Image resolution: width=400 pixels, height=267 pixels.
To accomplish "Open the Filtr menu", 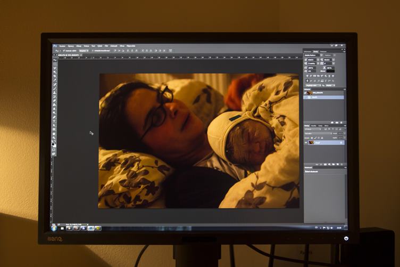I will coord(106,46).
